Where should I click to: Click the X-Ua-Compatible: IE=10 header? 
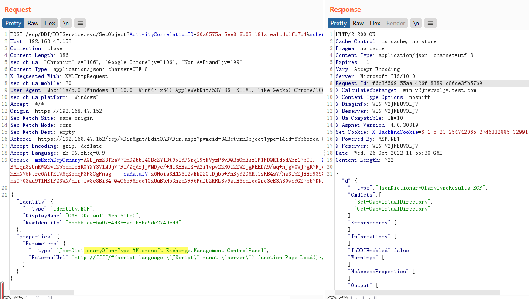point(369,118)
